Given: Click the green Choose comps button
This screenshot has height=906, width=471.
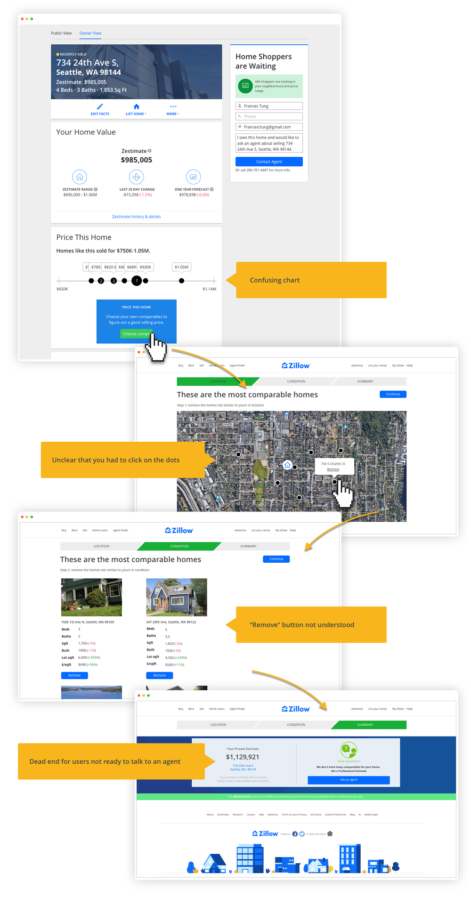Looking at the screenshot, I should pyautogui.click(x=137, y=334).
